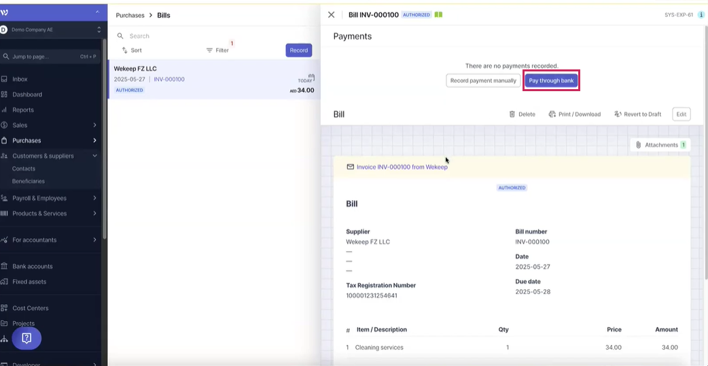Close the bill detail panel
This screenshot has height=366, width=708.
tap(332, 14)
